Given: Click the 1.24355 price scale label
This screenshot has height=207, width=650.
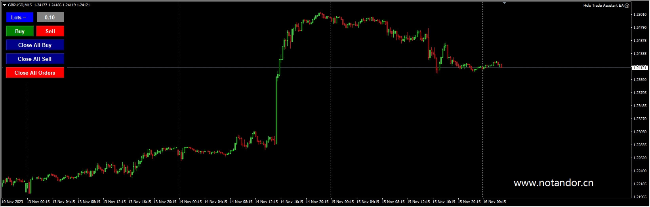Looking at the screenshot, I should click(x=640, y=54).
